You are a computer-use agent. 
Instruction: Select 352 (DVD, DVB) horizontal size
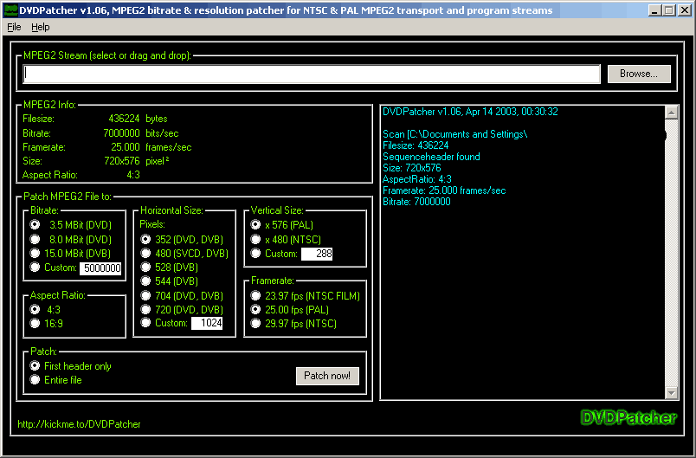click(x=145, y=240)
